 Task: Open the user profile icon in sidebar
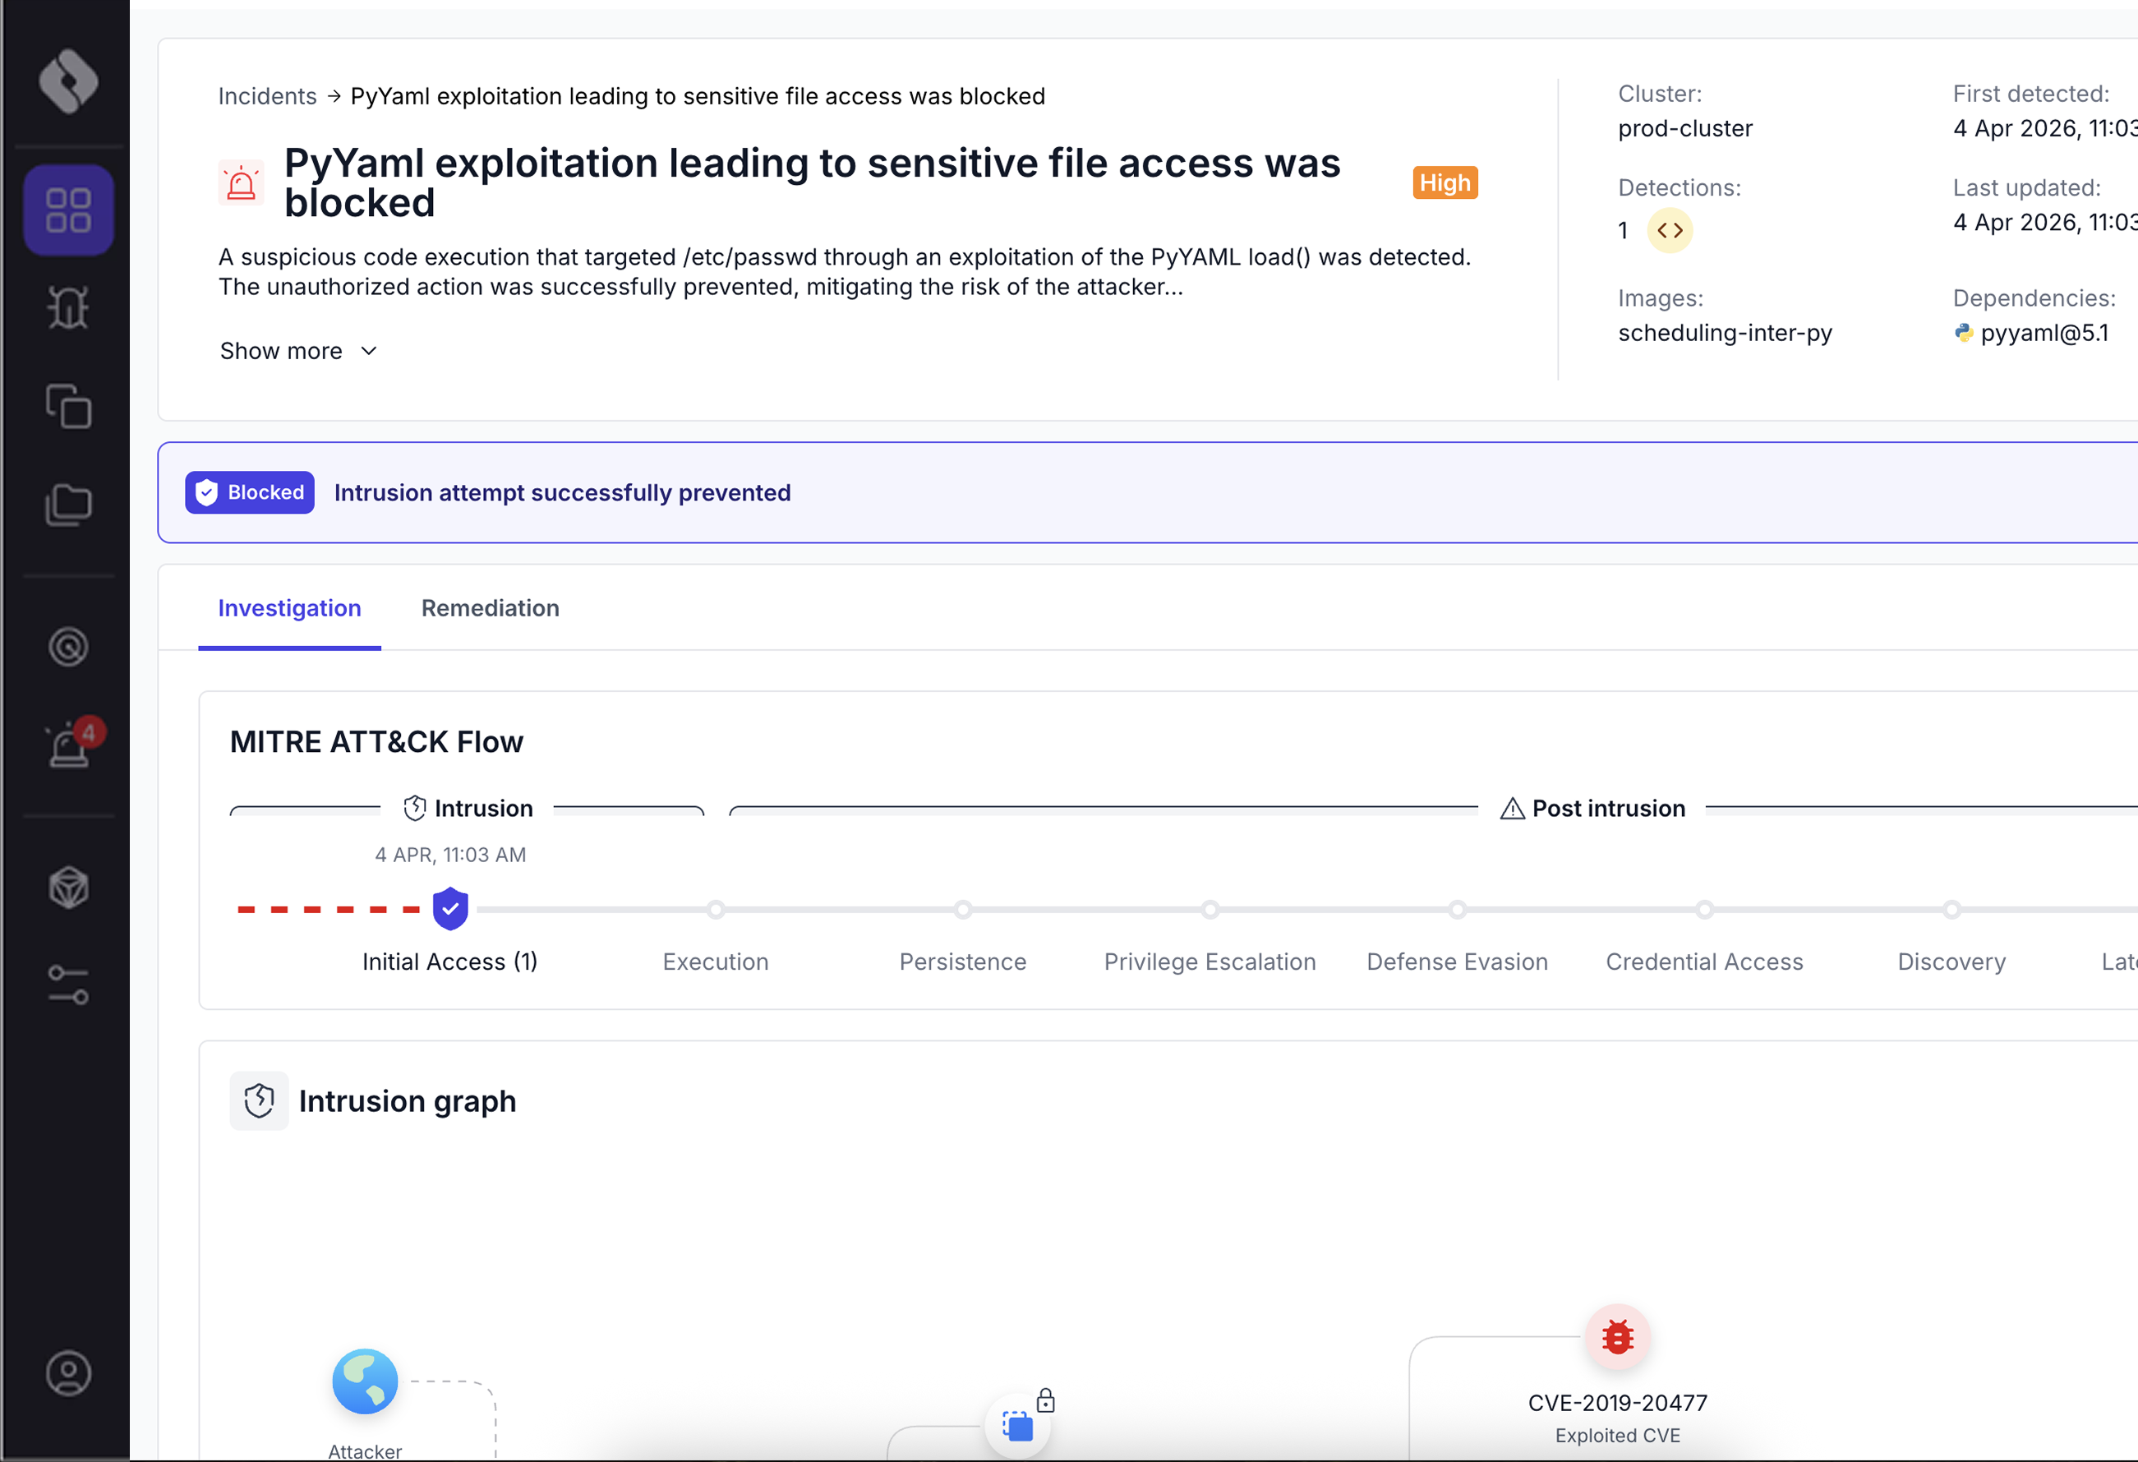(68, 1374)
